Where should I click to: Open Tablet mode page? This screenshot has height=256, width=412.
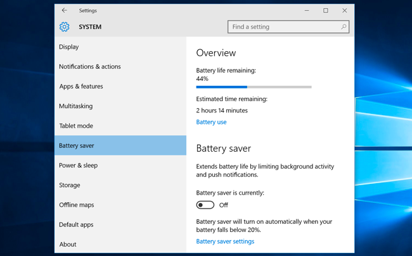tap(120, 126)
